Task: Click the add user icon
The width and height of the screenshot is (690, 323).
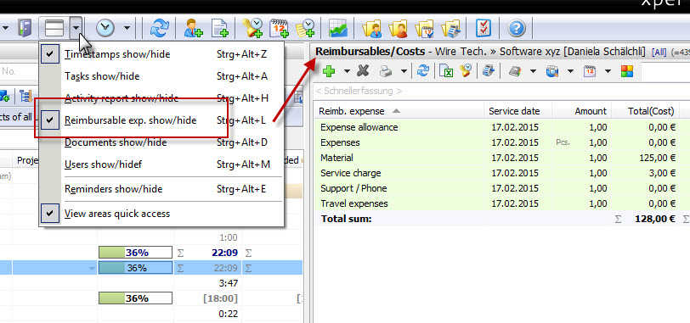Action: click(193, 29)
